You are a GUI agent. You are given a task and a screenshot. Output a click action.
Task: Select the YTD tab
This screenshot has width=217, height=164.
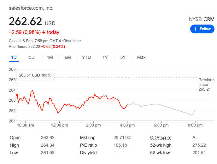(86, 57)
